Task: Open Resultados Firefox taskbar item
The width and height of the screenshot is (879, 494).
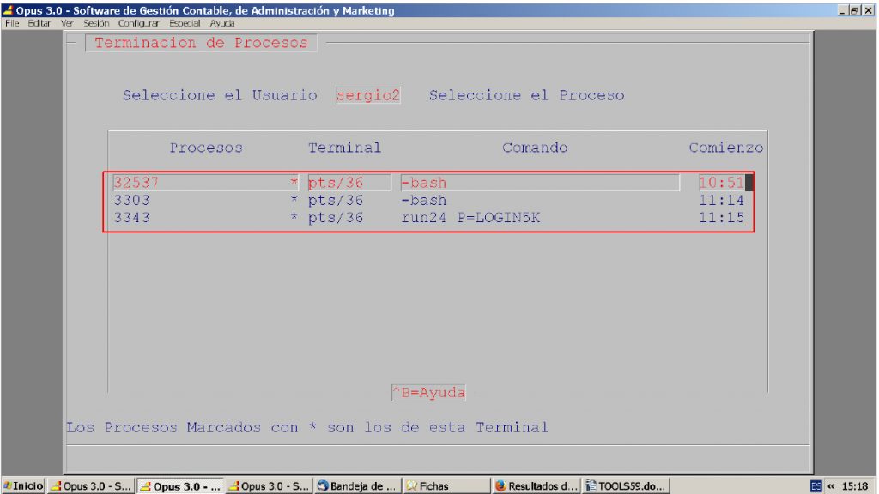Action: pos(536,485)
